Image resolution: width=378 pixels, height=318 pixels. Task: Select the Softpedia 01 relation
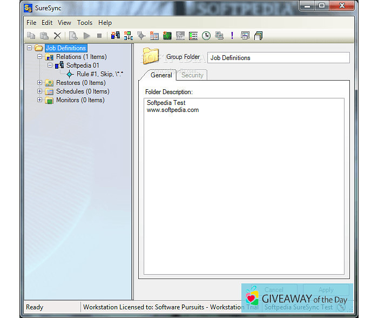pos(82,65)
